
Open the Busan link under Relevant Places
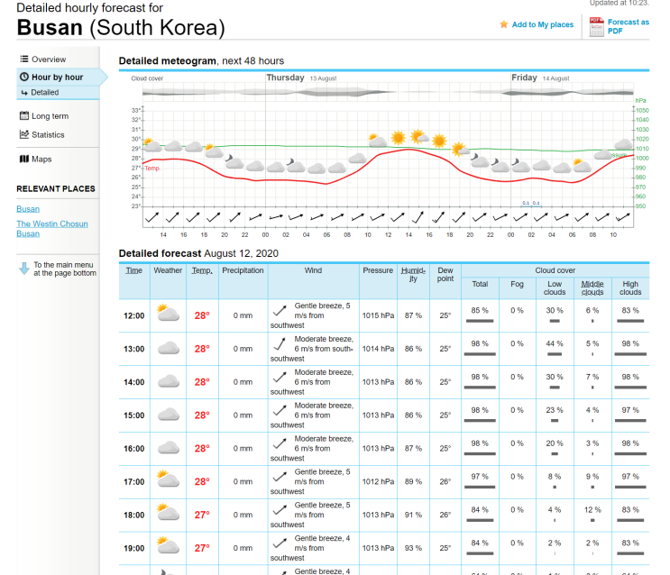pos(28,209)
